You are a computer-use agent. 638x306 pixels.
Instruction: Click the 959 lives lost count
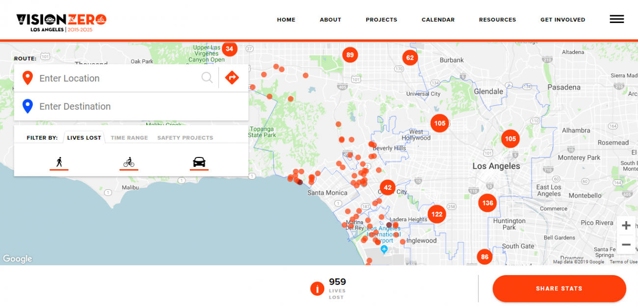pos(337,282)
